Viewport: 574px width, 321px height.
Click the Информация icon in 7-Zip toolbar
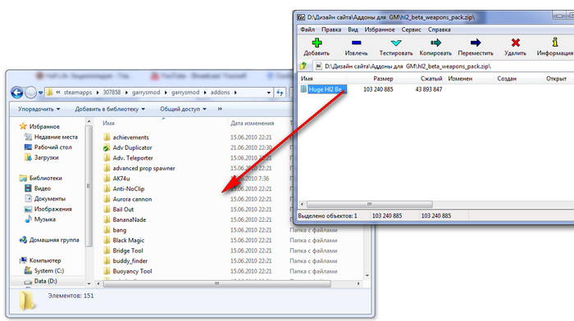point(555,42)
